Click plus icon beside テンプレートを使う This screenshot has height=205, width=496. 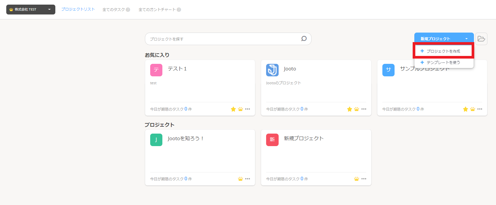422,62
